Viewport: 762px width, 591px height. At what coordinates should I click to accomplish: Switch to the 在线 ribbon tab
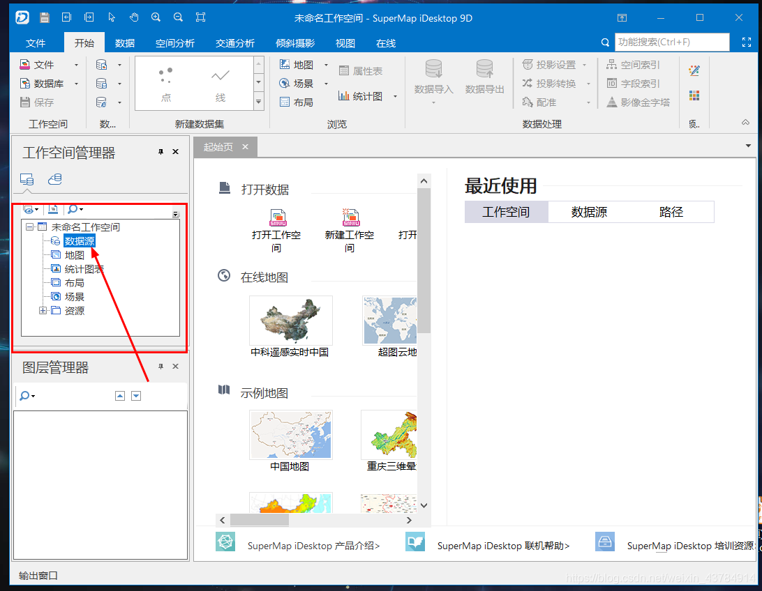pyautogui.click(x=386, y=43)
